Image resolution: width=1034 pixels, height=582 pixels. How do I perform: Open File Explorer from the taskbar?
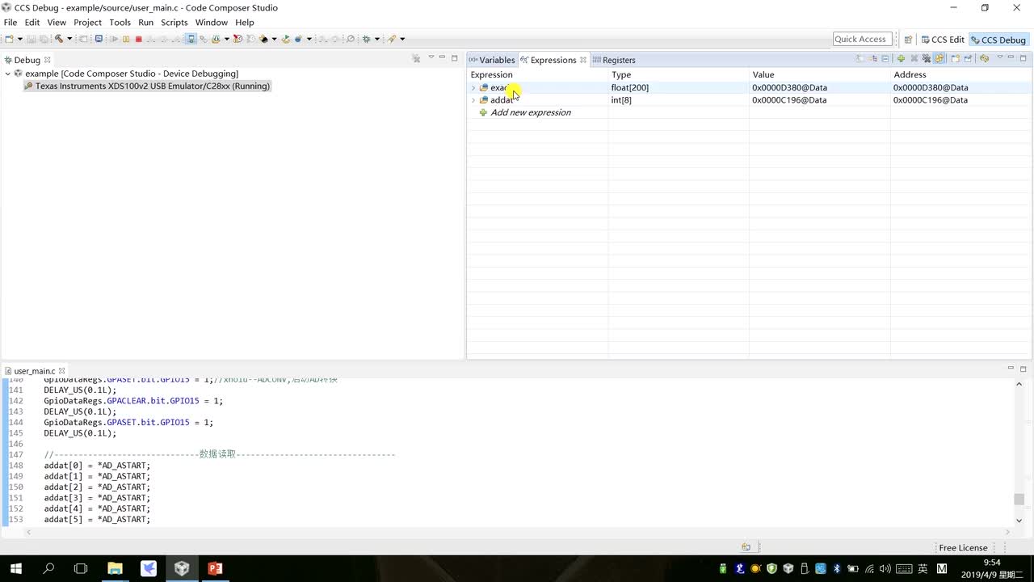pos(115,568)
